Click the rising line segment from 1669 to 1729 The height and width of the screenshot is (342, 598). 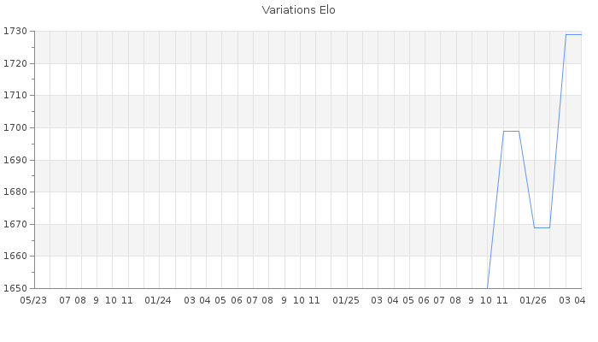tap(558, 131)
